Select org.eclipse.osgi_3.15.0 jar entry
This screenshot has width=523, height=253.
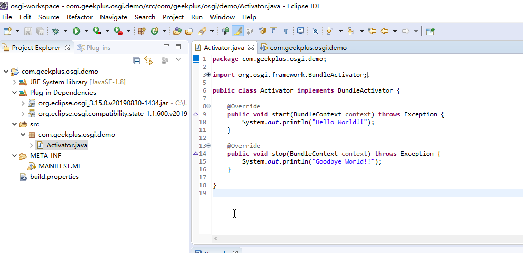[x=104, y=103]
